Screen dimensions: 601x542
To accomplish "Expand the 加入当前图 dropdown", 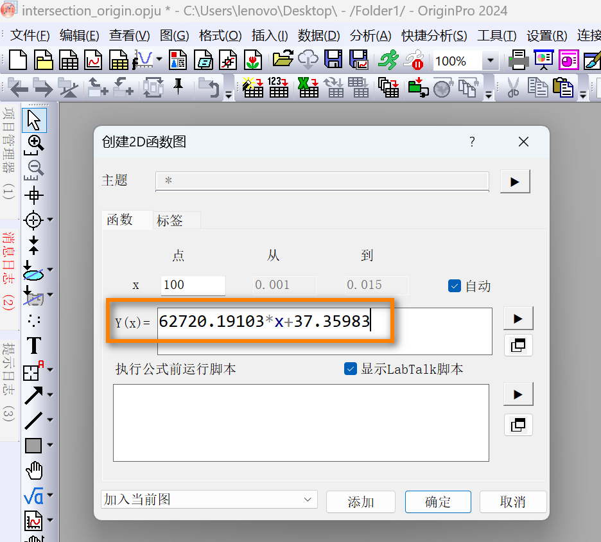I will pos(209,500).
